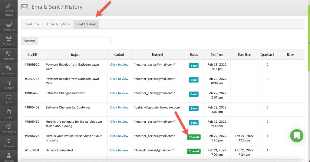Select the Sent / History tab

(x=86, y=24)
